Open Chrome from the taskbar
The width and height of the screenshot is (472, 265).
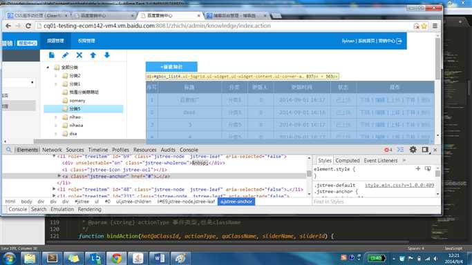click(x=117, y=258)
